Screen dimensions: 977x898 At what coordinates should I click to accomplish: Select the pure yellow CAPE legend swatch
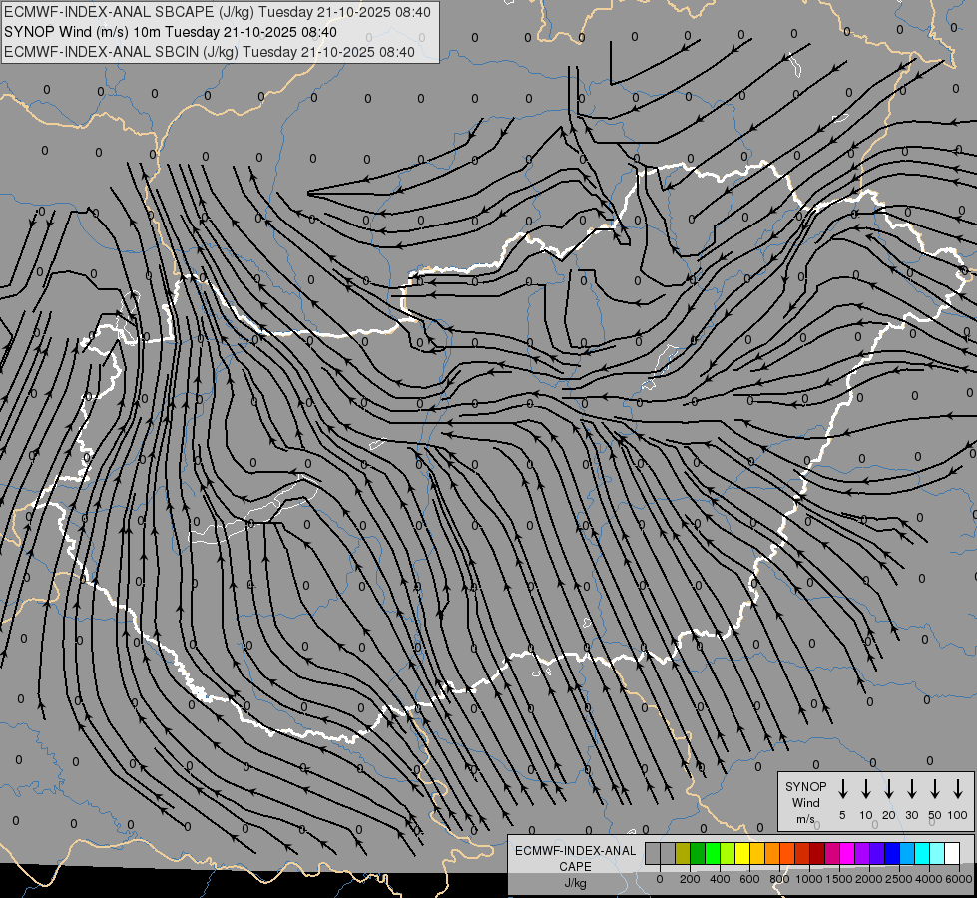click(x=742, y=853)
